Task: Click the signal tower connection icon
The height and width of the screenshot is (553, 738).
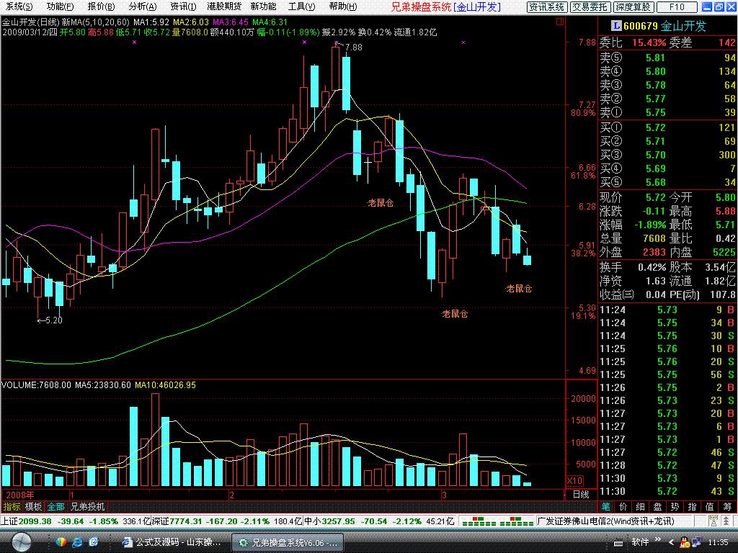Action: pyautogui.click(x=713, y=521)
